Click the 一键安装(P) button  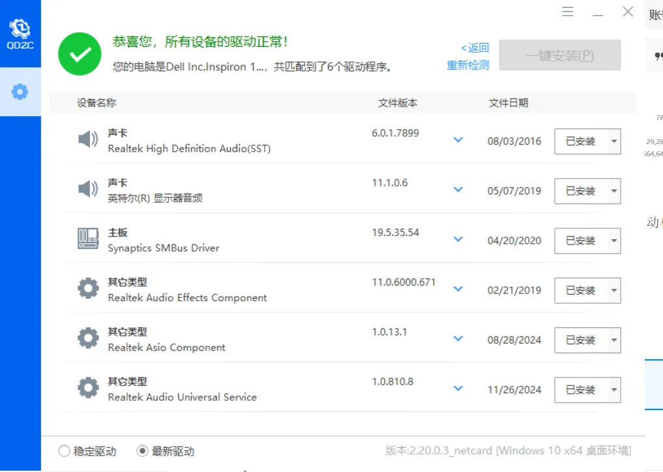[x=559, y=55]
